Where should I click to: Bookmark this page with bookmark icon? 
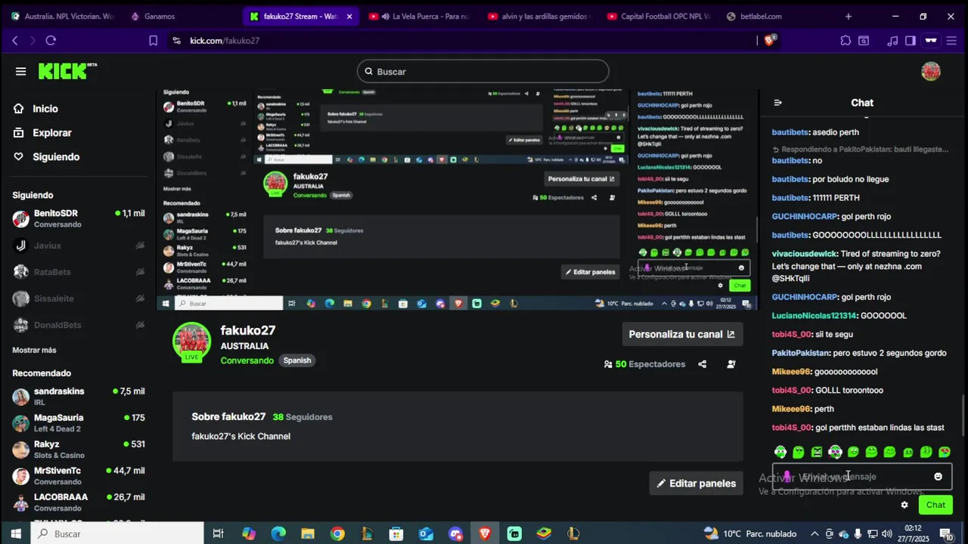pyautogui.click(x=154, y=41)
